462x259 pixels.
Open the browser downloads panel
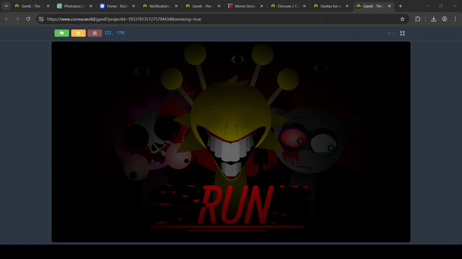pos(433,19)
